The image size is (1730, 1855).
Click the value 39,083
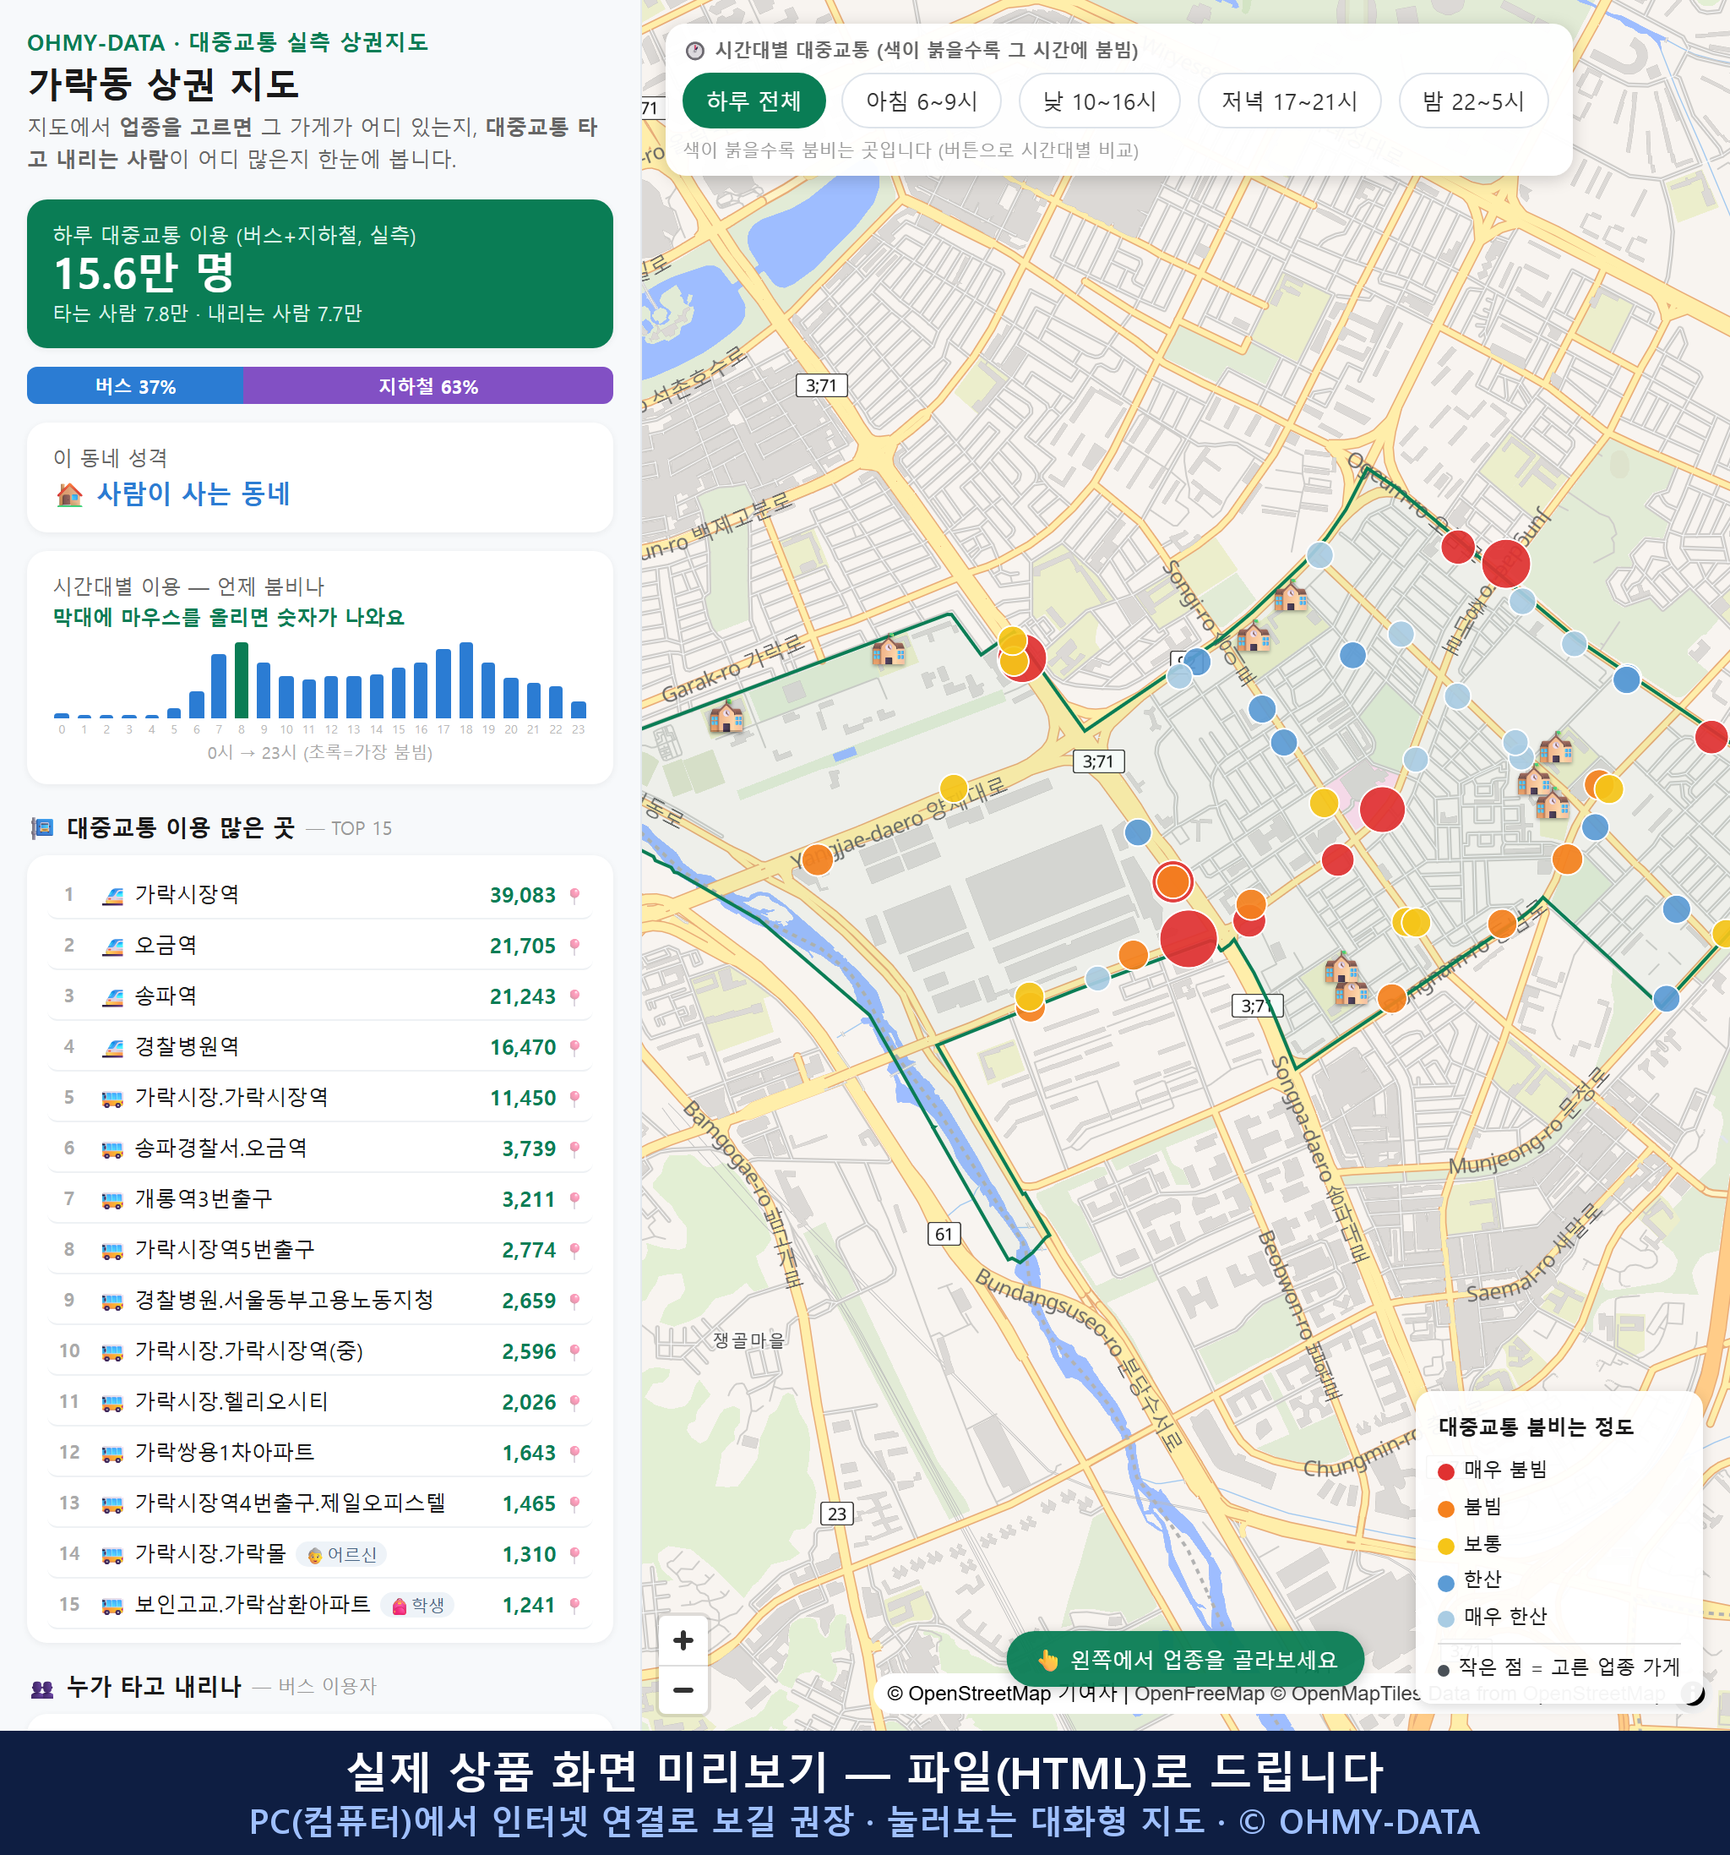(522, 895)
